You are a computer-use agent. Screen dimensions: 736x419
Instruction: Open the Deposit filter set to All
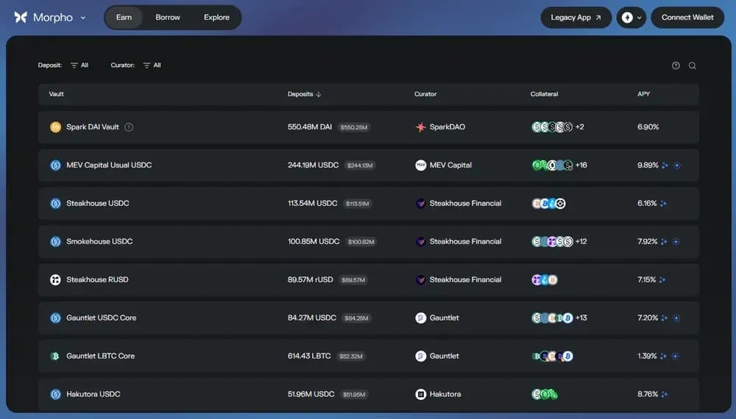click(79, 65)
